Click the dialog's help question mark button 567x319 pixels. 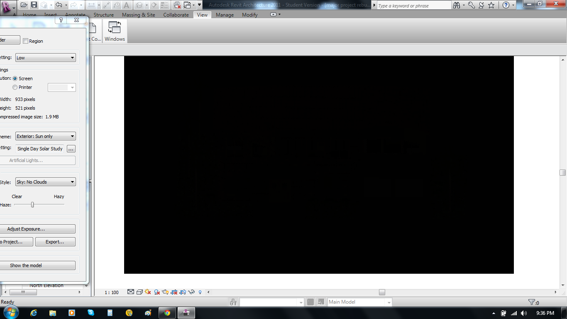click(x=61, y=20)
